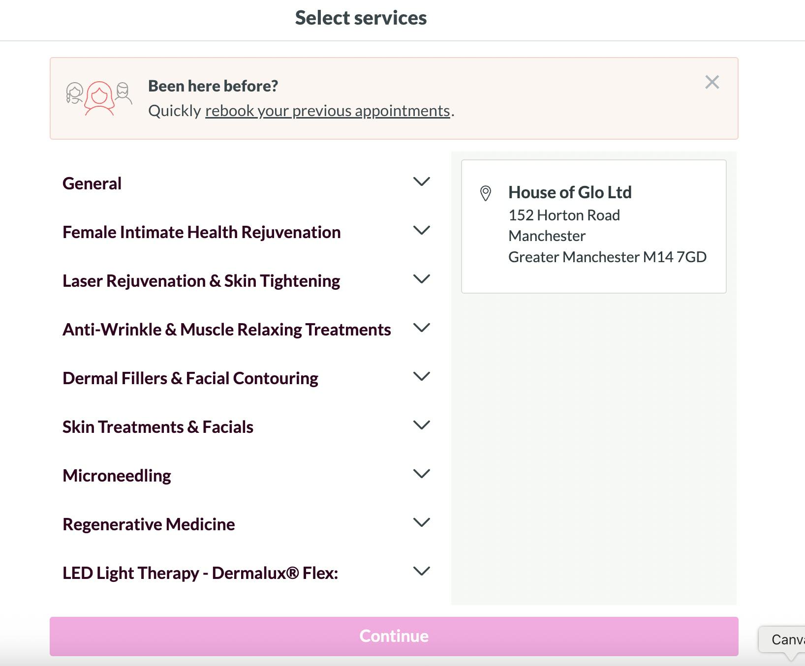Expand the Microneedling chevron

[422, 474]
